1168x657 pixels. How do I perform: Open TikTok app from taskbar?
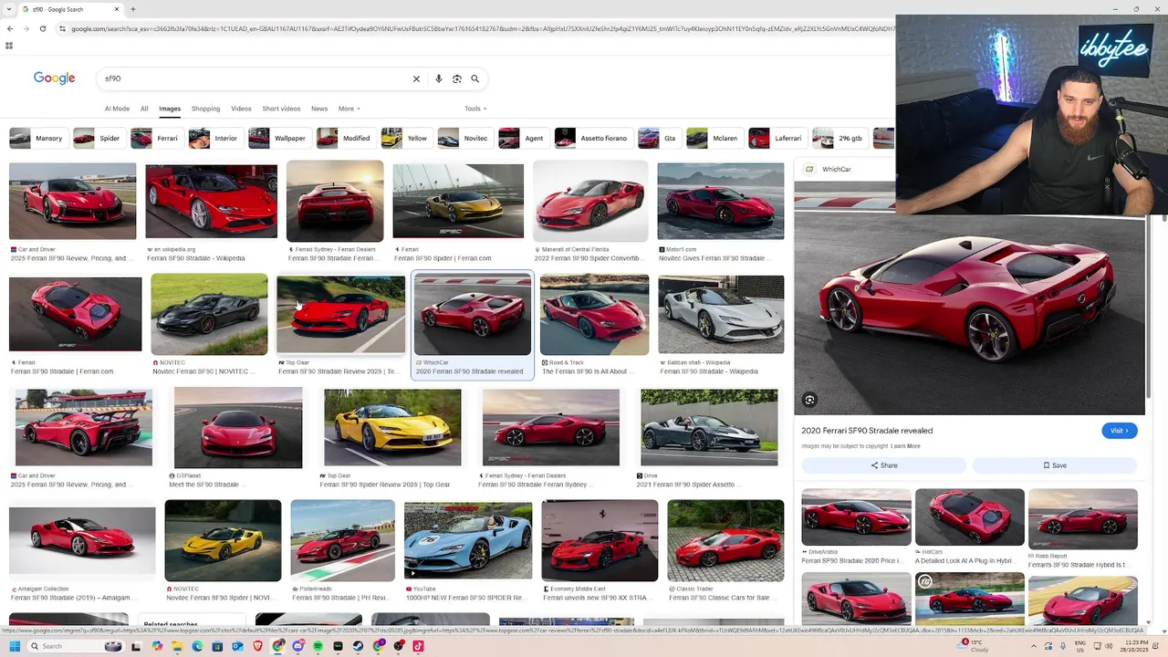(x=418, y=646)
